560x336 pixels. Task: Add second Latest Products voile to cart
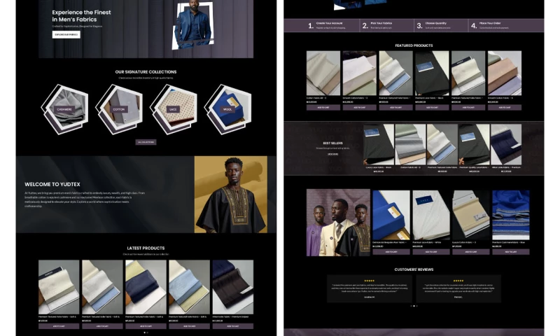(102, 326)
